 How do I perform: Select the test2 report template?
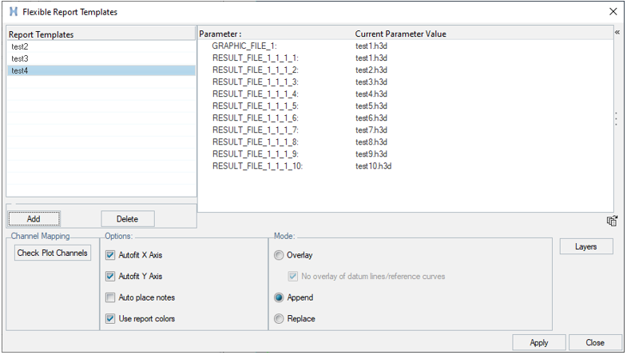(20, 46)
